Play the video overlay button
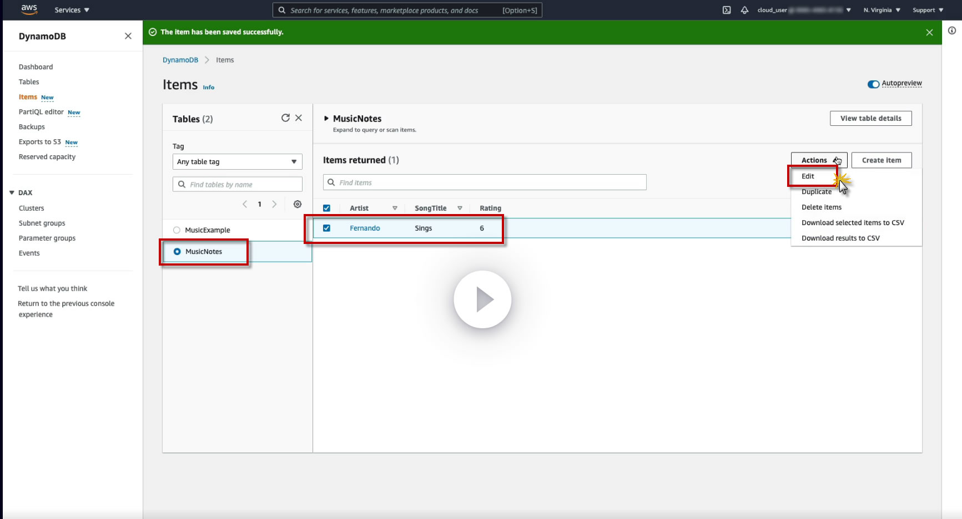 pos(482,299)
